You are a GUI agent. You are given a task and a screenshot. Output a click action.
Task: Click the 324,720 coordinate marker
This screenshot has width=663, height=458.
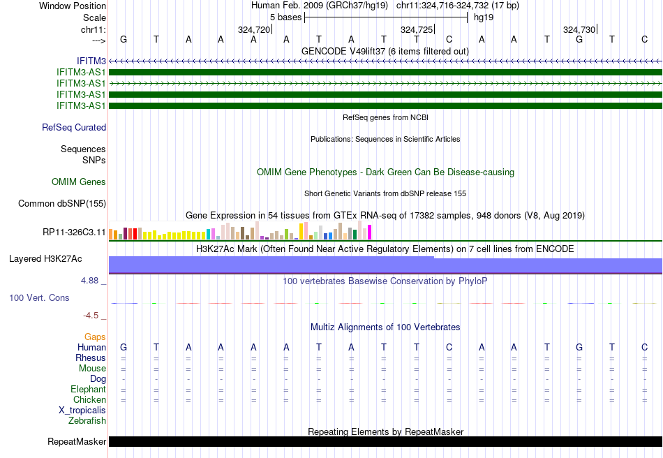[x=254, y=29]
